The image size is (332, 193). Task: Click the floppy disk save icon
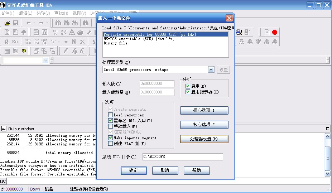[x=15, y=23]
